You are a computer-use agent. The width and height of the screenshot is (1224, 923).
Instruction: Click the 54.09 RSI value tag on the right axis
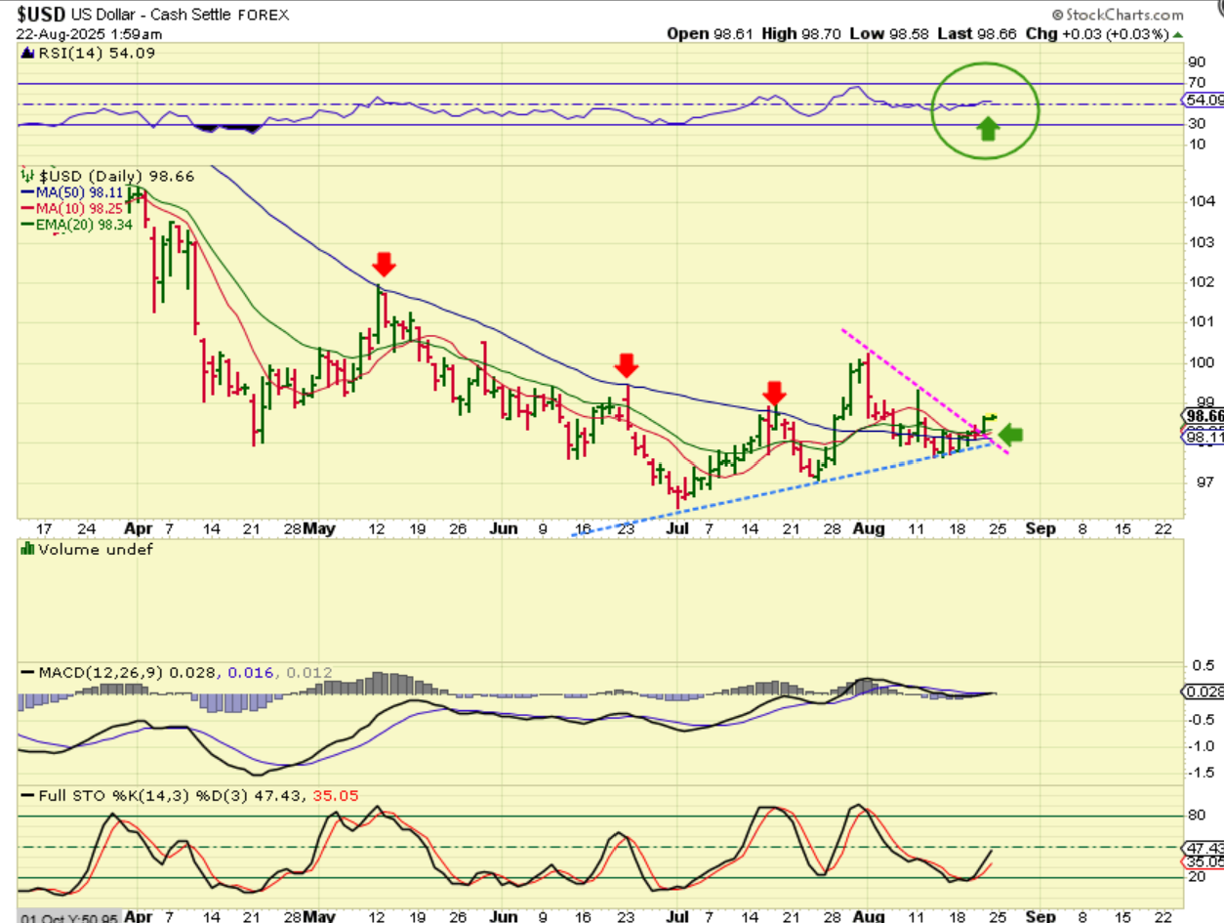pyautogui.click(x=1204, y=100)
